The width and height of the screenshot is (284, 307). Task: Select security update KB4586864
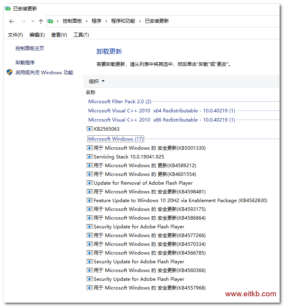[150, 218]
